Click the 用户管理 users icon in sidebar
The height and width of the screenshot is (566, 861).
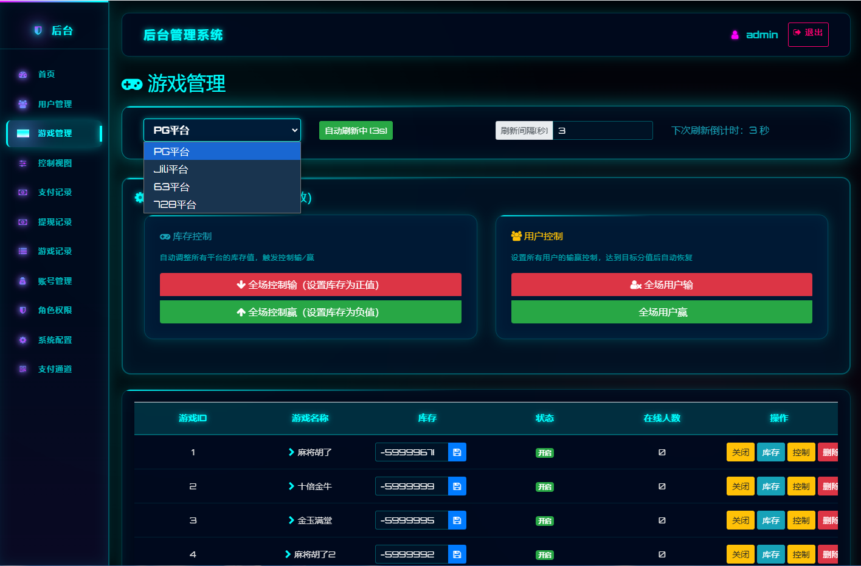tap(22, 104)
